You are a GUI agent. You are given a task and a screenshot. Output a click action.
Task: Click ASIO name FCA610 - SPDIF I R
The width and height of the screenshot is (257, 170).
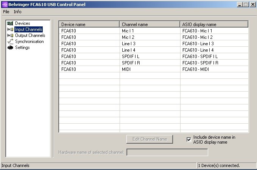pos(214,63)
